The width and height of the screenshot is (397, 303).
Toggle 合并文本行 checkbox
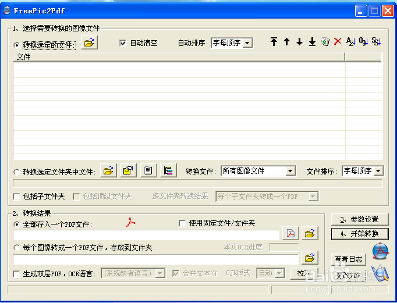tap(176, 273)
